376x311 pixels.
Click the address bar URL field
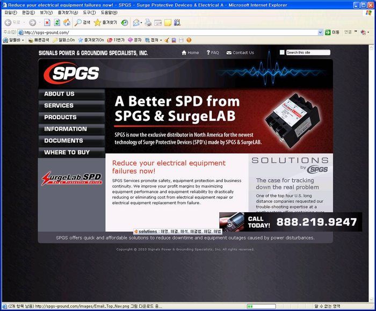click(168, 32)
